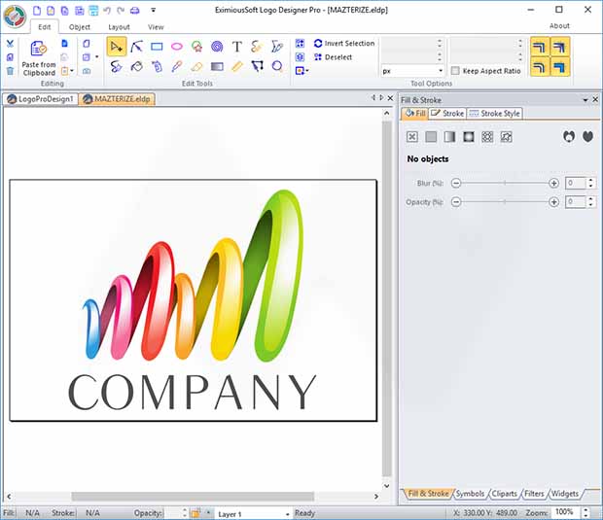Image resolution: width=603 pixels, height=520 pixels.
Task: Click Paste from Clipboard
Action: [x=39, y=58]
